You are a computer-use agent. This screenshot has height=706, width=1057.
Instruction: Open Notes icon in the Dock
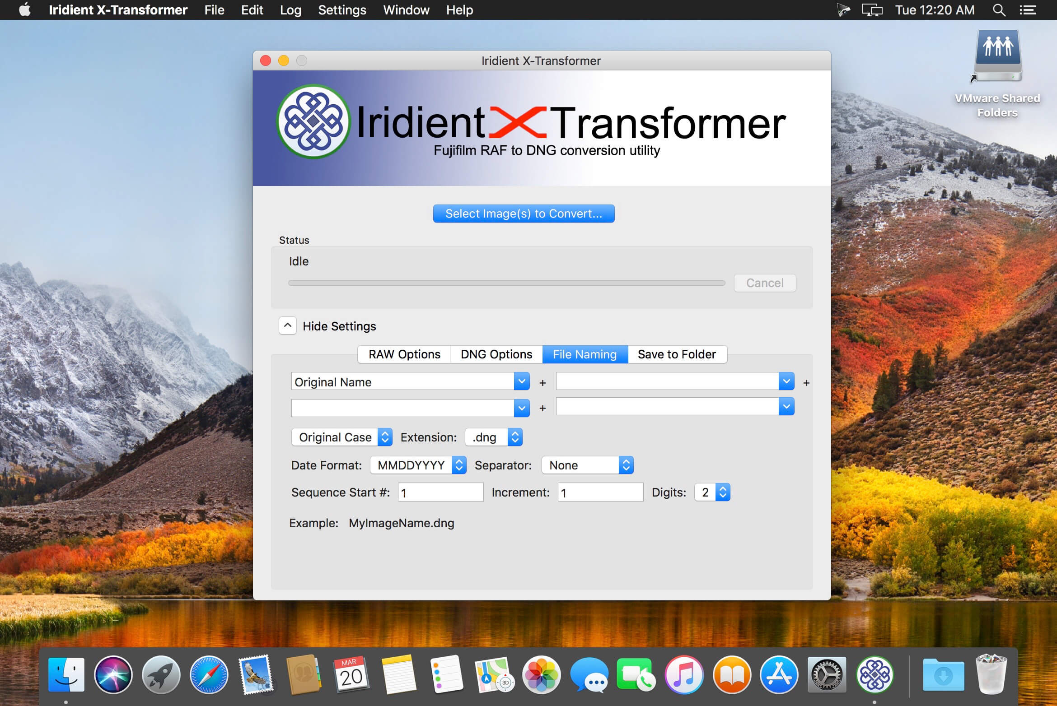click(399, 675)
